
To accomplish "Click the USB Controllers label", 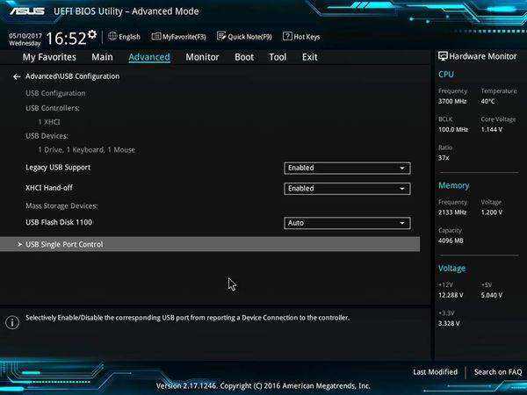I will pyautogui.click(x=53, y=108).
